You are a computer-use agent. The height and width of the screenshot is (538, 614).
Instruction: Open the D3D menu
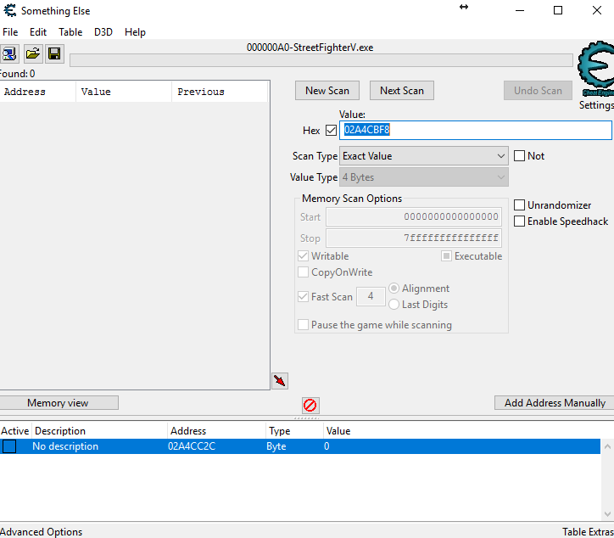click(x=103, y=32)
